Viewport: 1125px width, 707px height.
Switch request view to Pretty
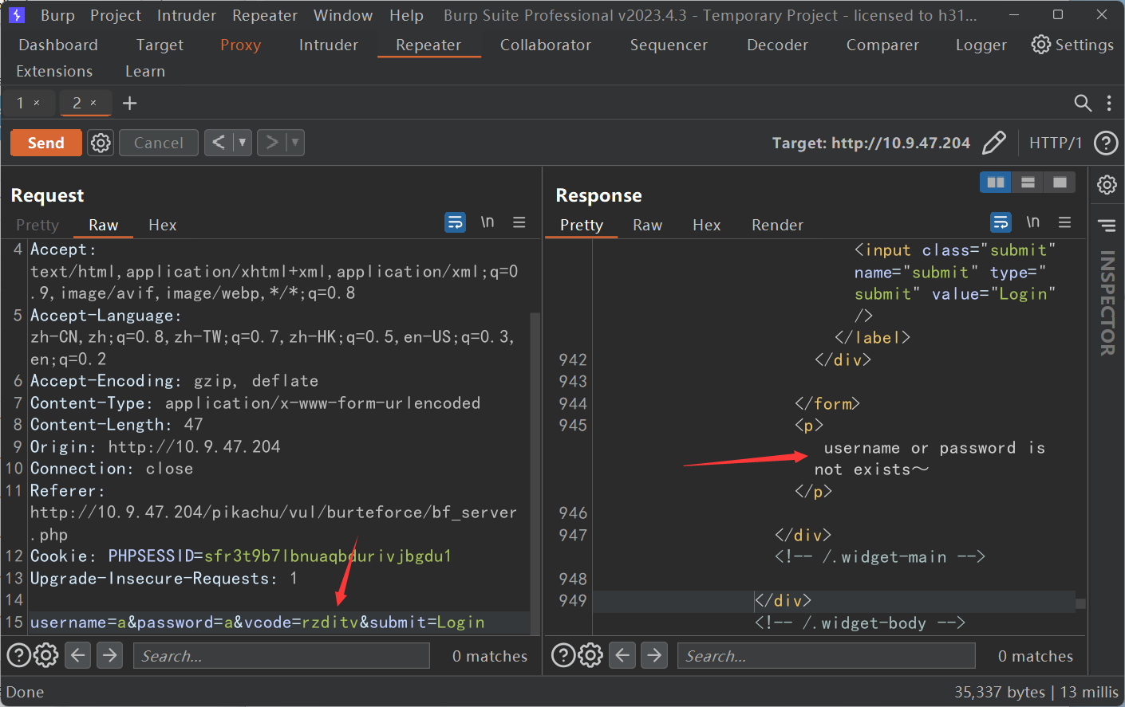[x=37, y=225]
